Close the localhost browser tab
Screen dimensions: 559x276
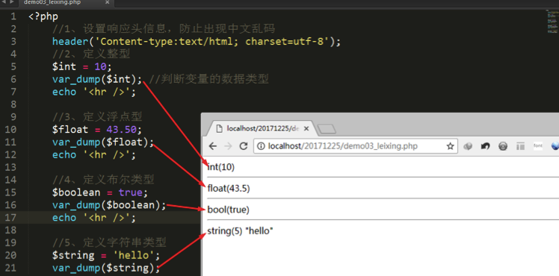(x=306, y=128)
